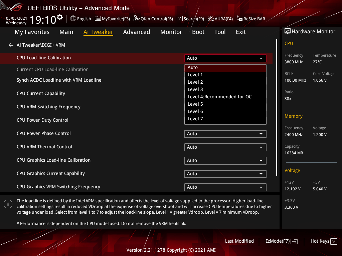Select CPU VRM Thermal Control label
Screen dimensions: 342x256
pyautogui.click(x=44, y=147)
